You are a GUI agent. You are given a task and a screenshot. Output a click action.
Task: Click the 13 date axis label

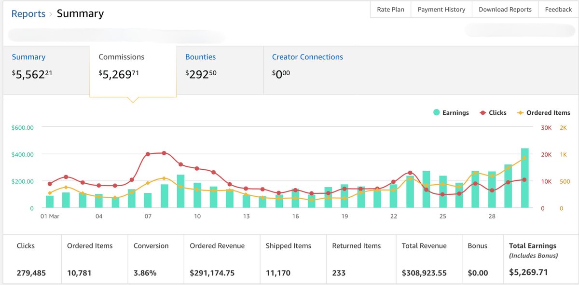(247, 217)
